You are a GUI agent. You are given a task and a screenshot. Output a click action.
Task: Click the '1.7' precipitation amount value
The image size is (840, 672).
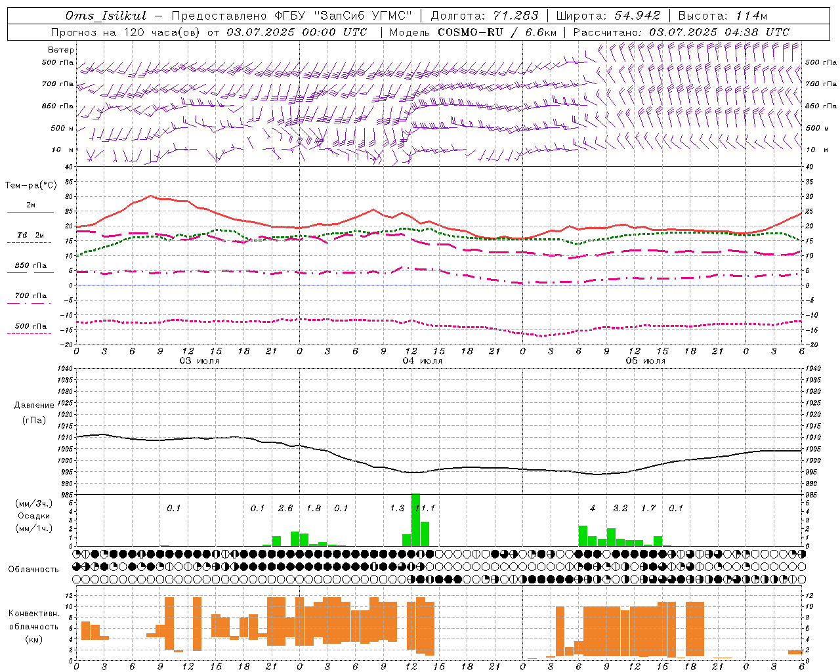coord(648,509)
